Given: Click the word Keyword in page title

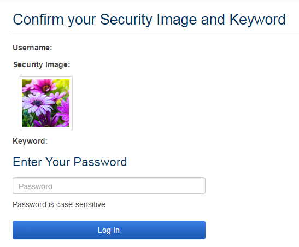Looking at the screenshot, I should pos(257,20).
